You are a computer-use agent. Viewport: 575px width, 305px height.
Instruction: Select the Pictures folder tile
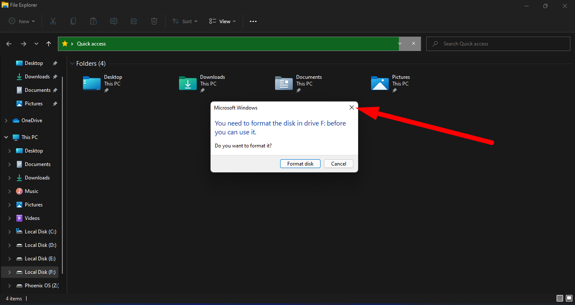pyautogui.click(x=391, y=83)
